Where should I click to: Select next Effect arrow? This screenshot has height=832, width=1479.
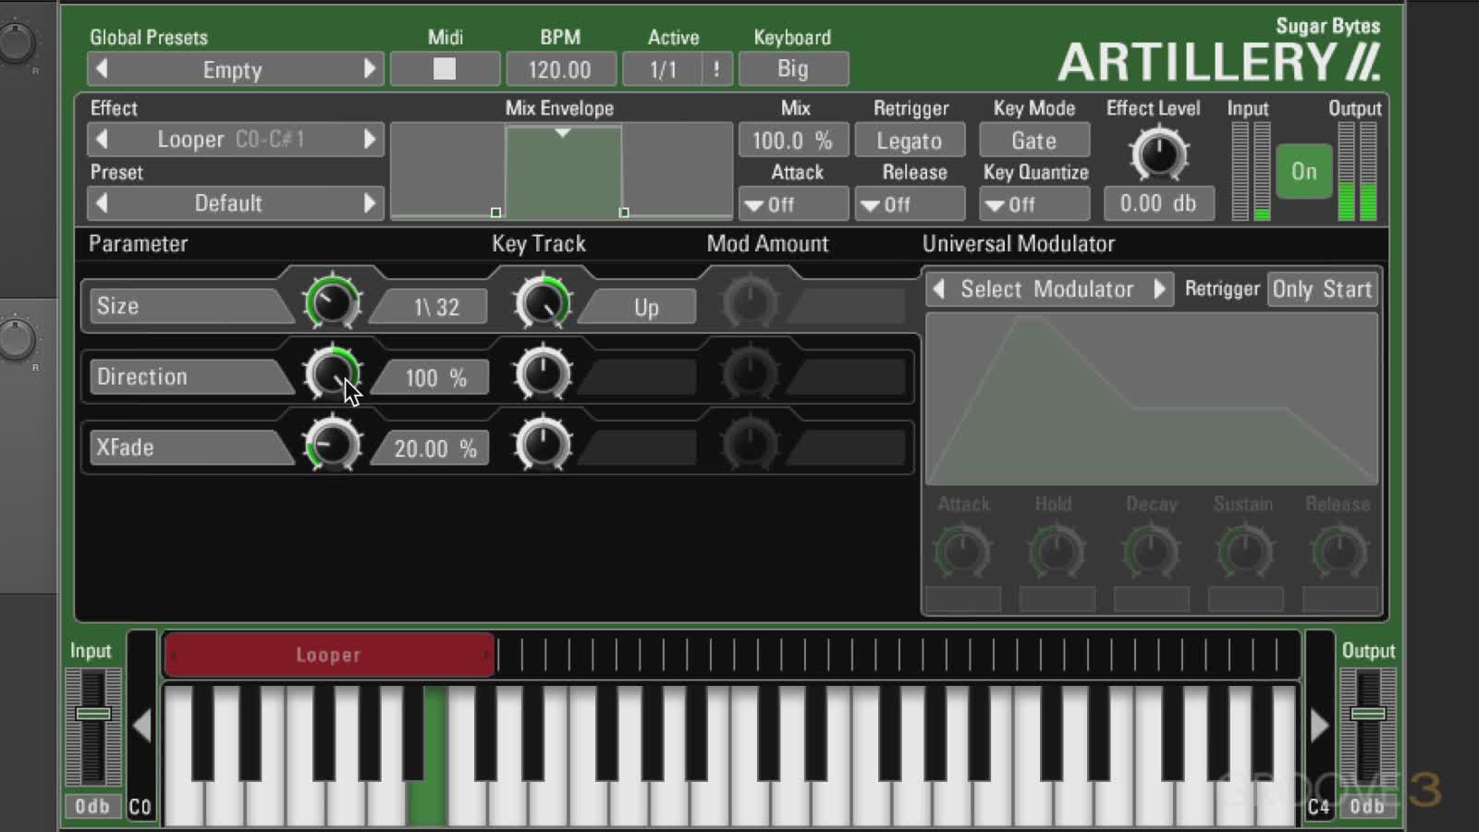click(370, 140)
